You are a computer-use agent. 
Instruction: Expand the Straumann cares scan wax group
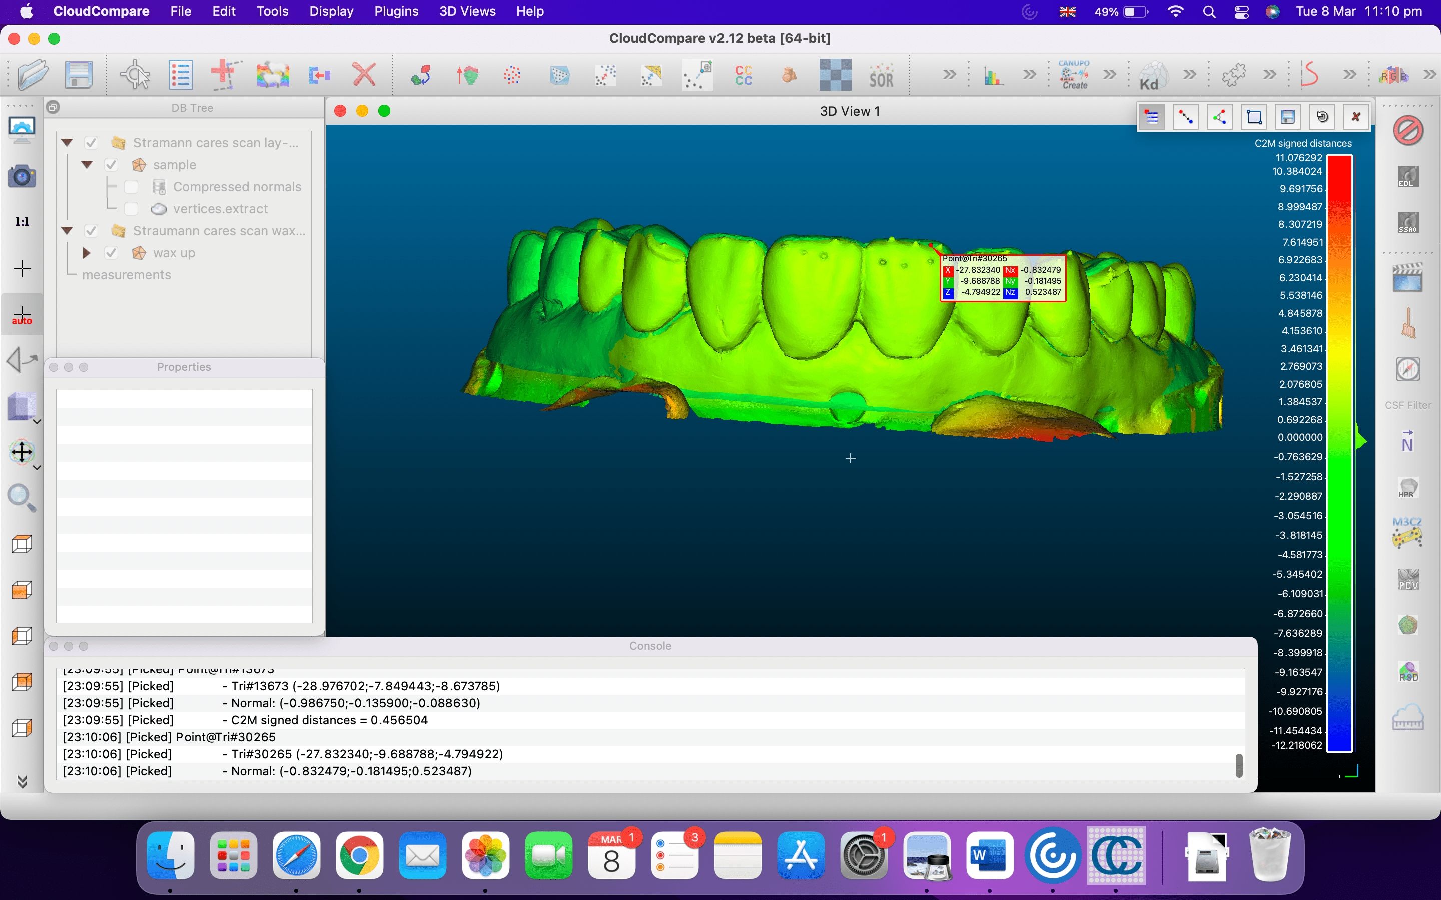coord(67,231)
